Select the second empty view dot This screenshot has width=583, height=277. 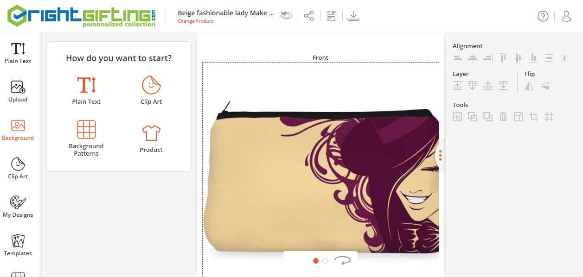[325, 261]
